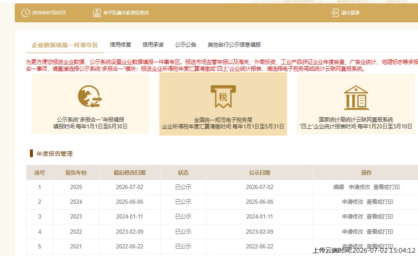The image size is (418, 256).
Task: Click last modified date 2025-06-06
Action: [129, 202]
